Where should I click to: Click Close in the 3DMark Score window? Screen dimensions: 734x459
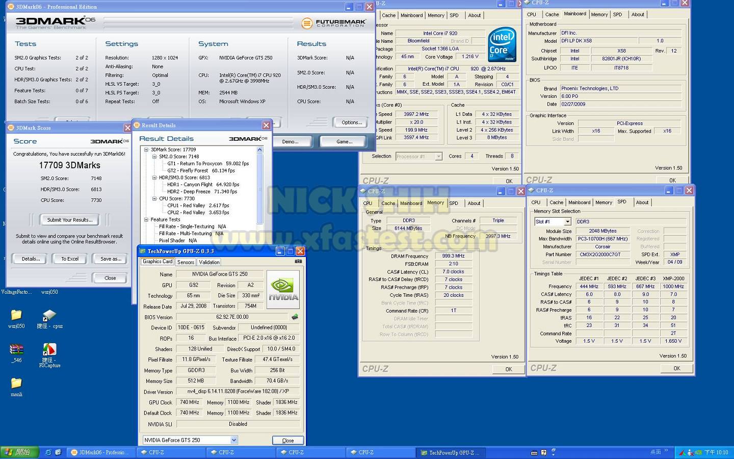(x=110, y=278)
